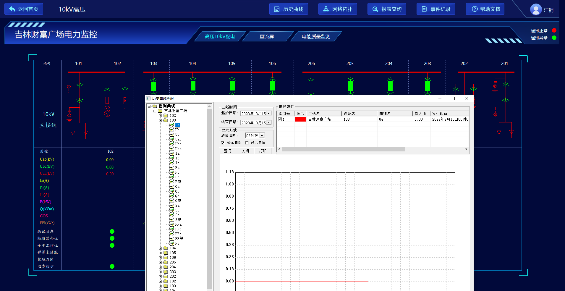Click the green breaker icon in cabinet 205
The image size is (565, 291).
pos(350,86)
